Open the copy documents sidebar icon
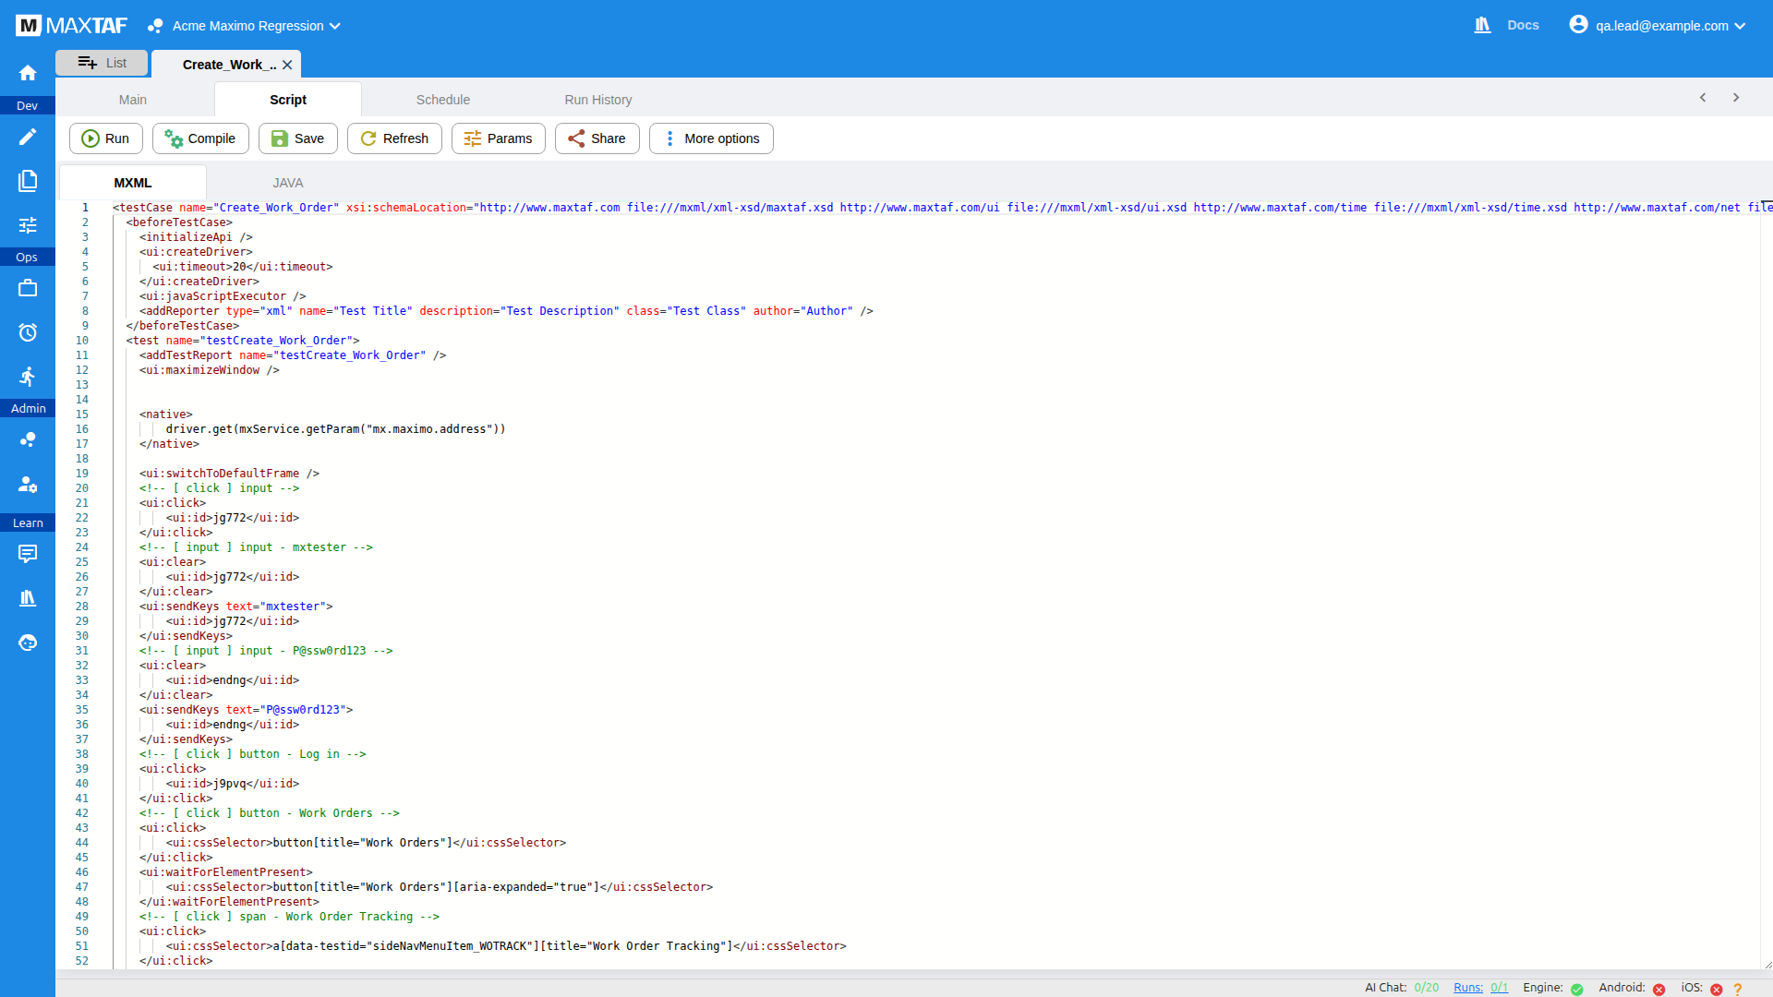This screenshot has height=997, width=1773. point(28,181)
